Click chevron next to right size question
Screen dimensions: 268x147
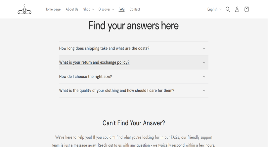[204, 77]
